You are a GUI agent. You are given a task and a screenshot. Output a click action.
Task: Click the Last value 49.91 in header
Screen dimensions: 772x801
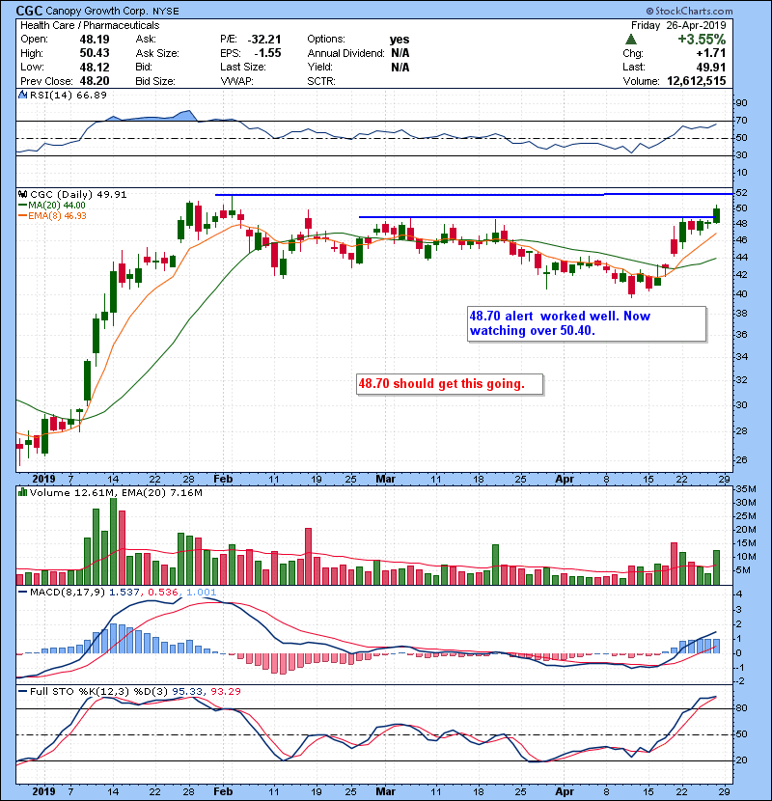(710, 67)
